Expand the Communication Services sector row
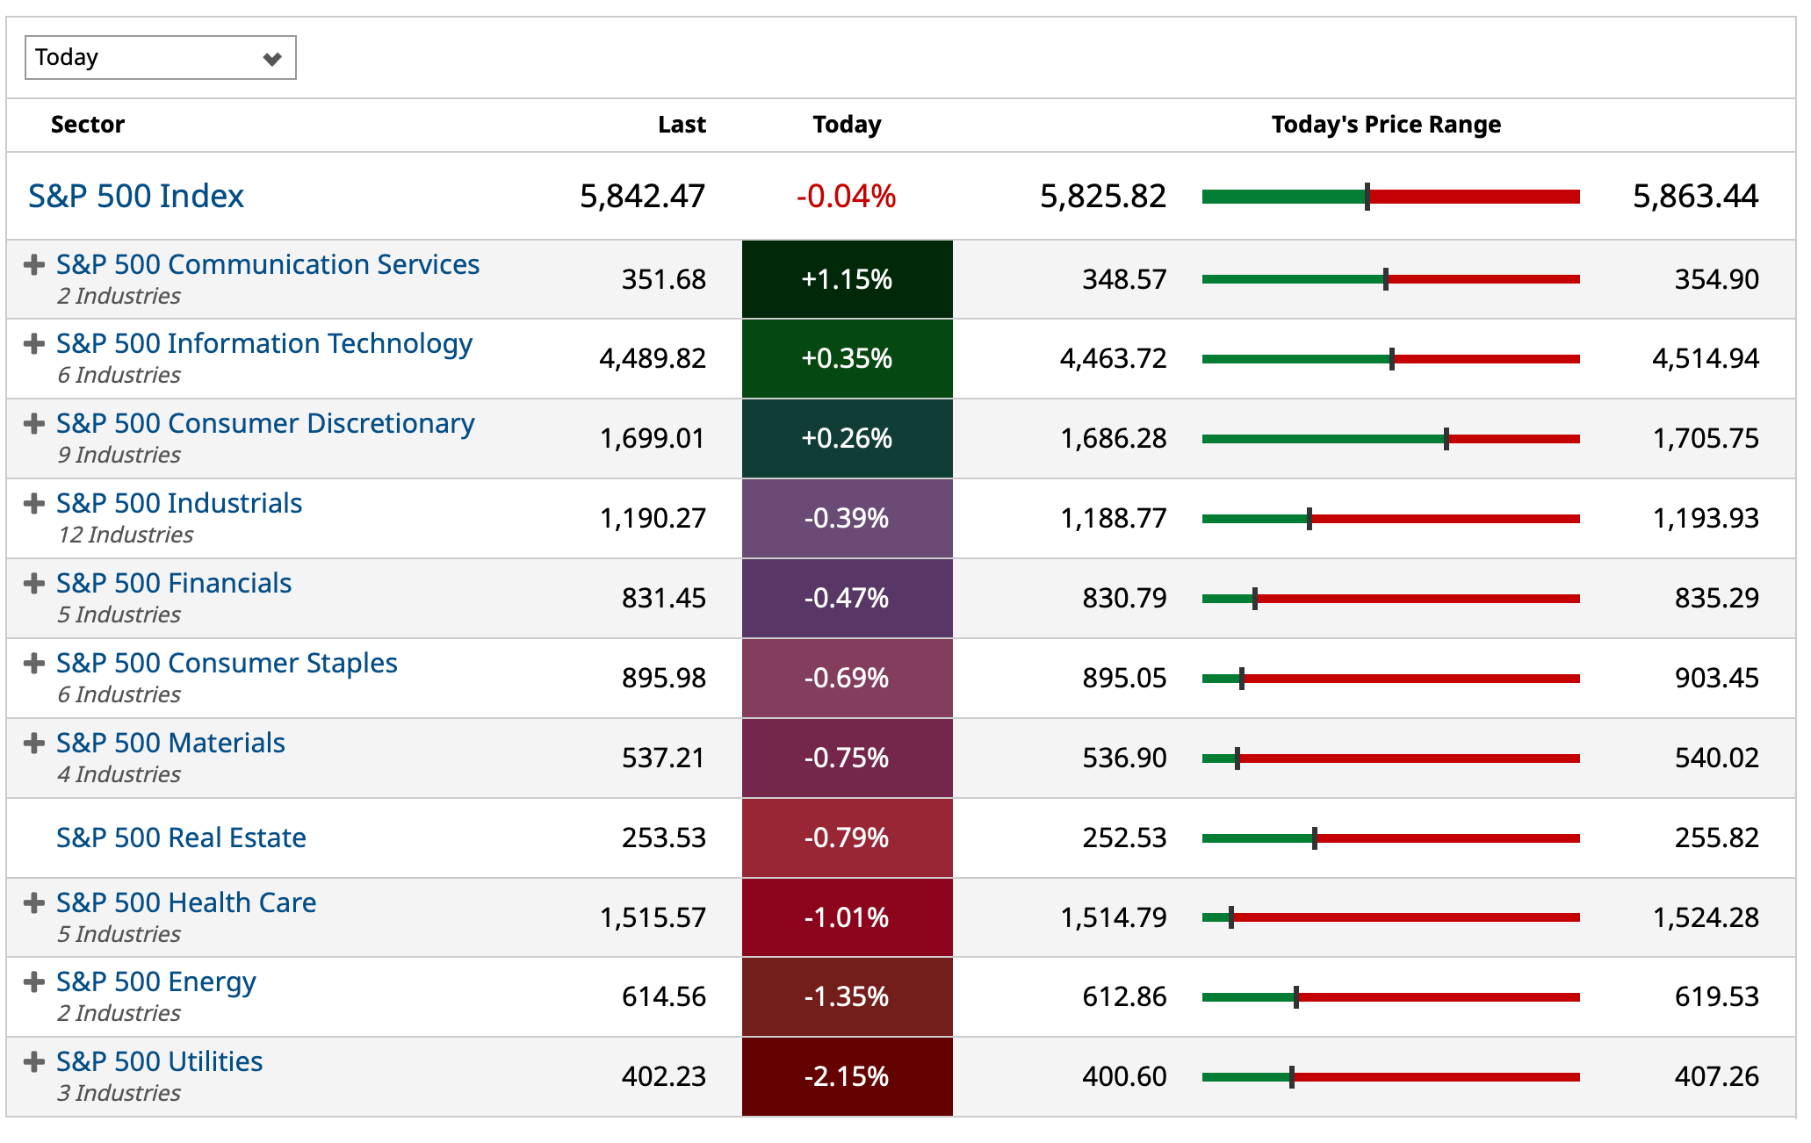Screen dimensions: 1811x1143 pyautogui.click(x=34, y=264)
